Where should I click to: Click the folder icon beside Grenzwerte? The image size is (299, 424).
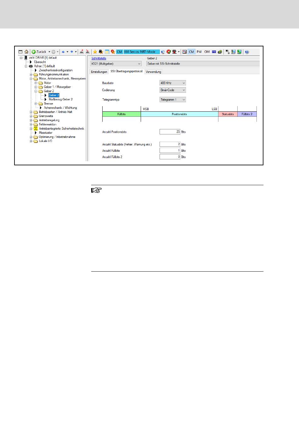[36, 116]
